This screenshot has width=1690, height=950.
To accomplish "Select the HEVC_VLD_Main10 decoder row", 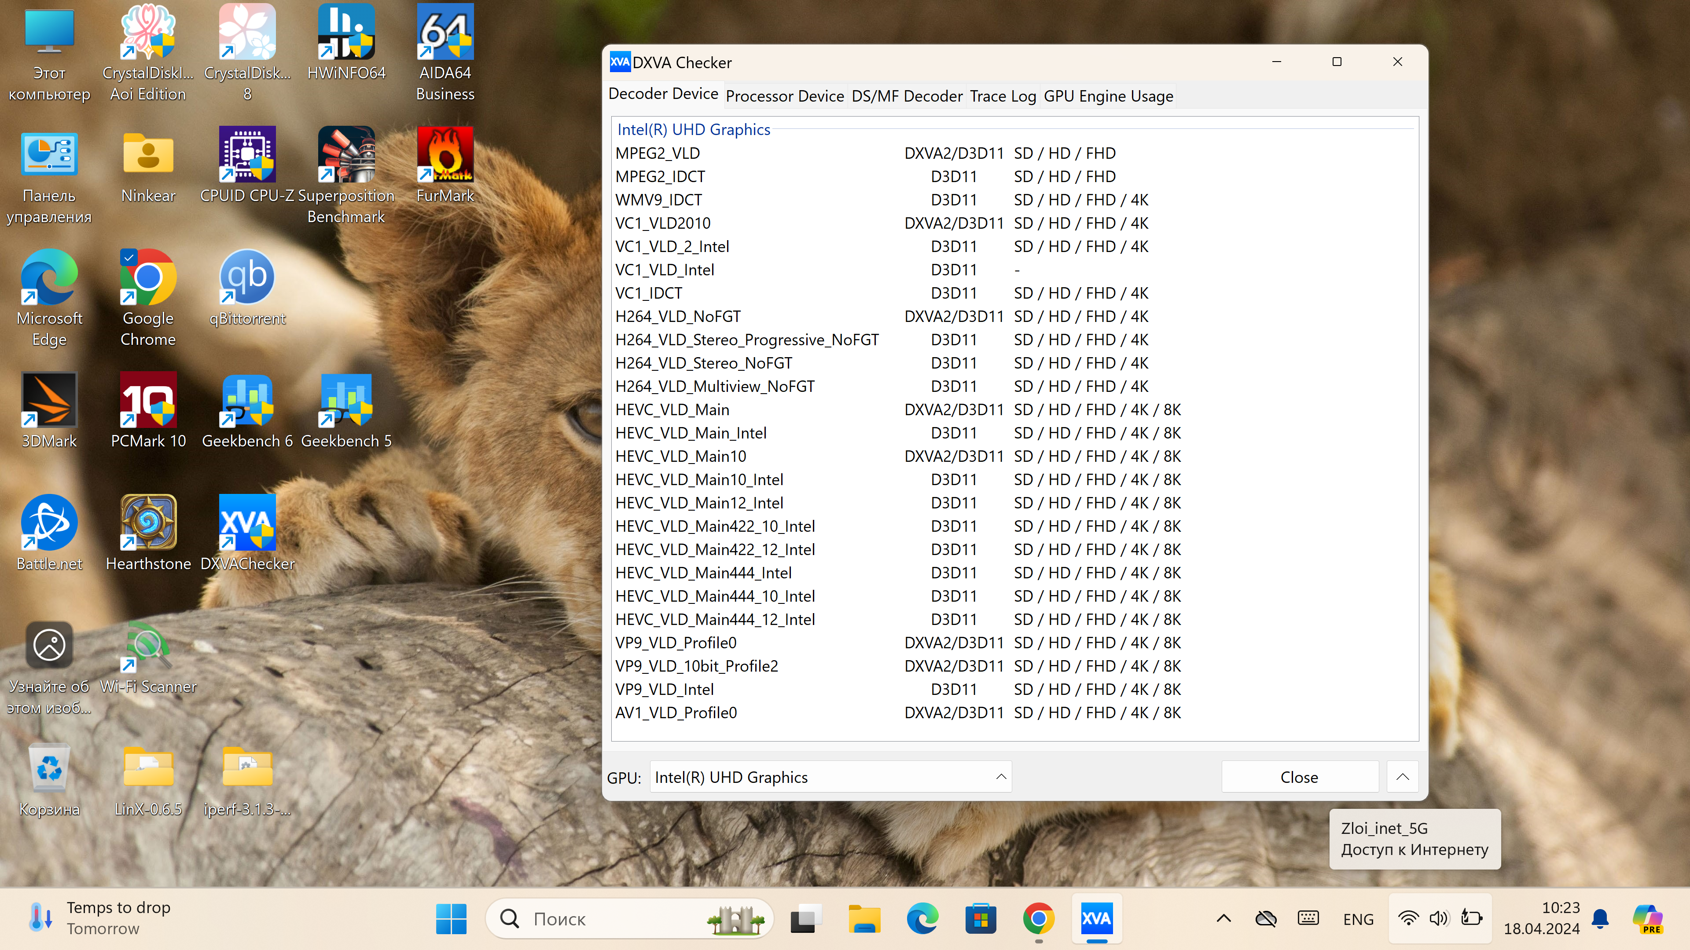I will 681,457.
